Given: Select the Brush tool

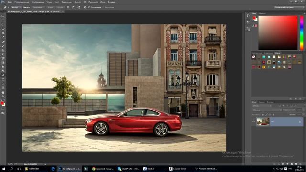Looking at the screenshot, I should click(3, 46).
